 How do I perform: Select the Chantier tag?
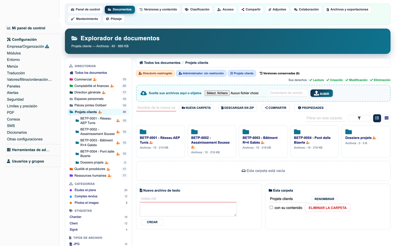(x=76, y=217)
